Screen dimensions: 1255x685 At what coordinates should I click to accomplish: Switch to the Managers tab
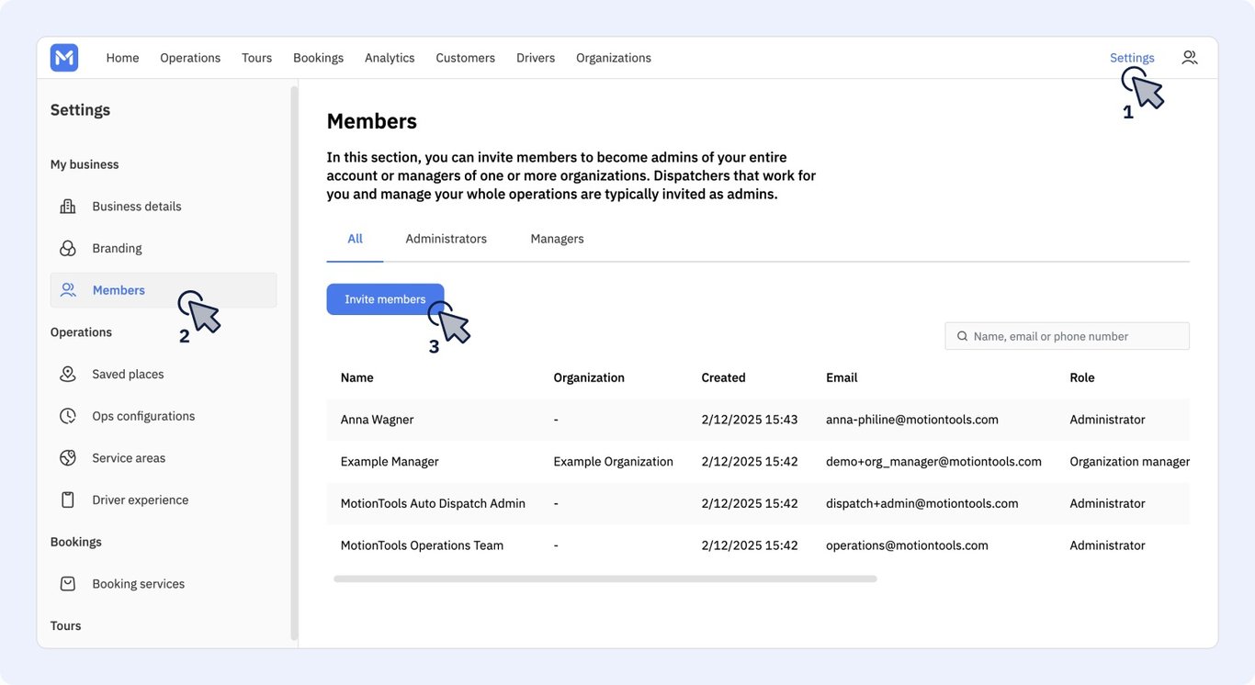[x=557, y=239]
